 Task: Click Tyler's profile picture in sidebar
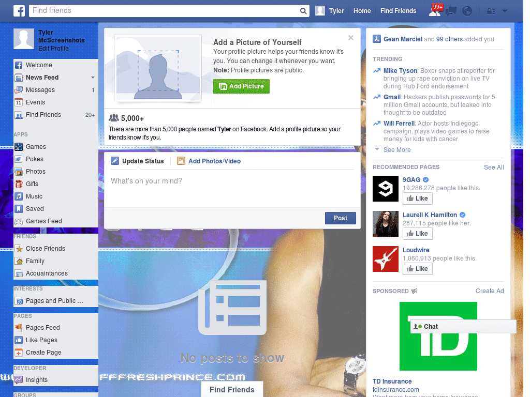point(24,39)
